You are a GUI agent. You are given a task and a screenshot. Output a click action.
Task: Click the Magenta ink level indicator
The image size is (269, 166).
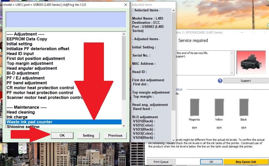coord(194,107)
